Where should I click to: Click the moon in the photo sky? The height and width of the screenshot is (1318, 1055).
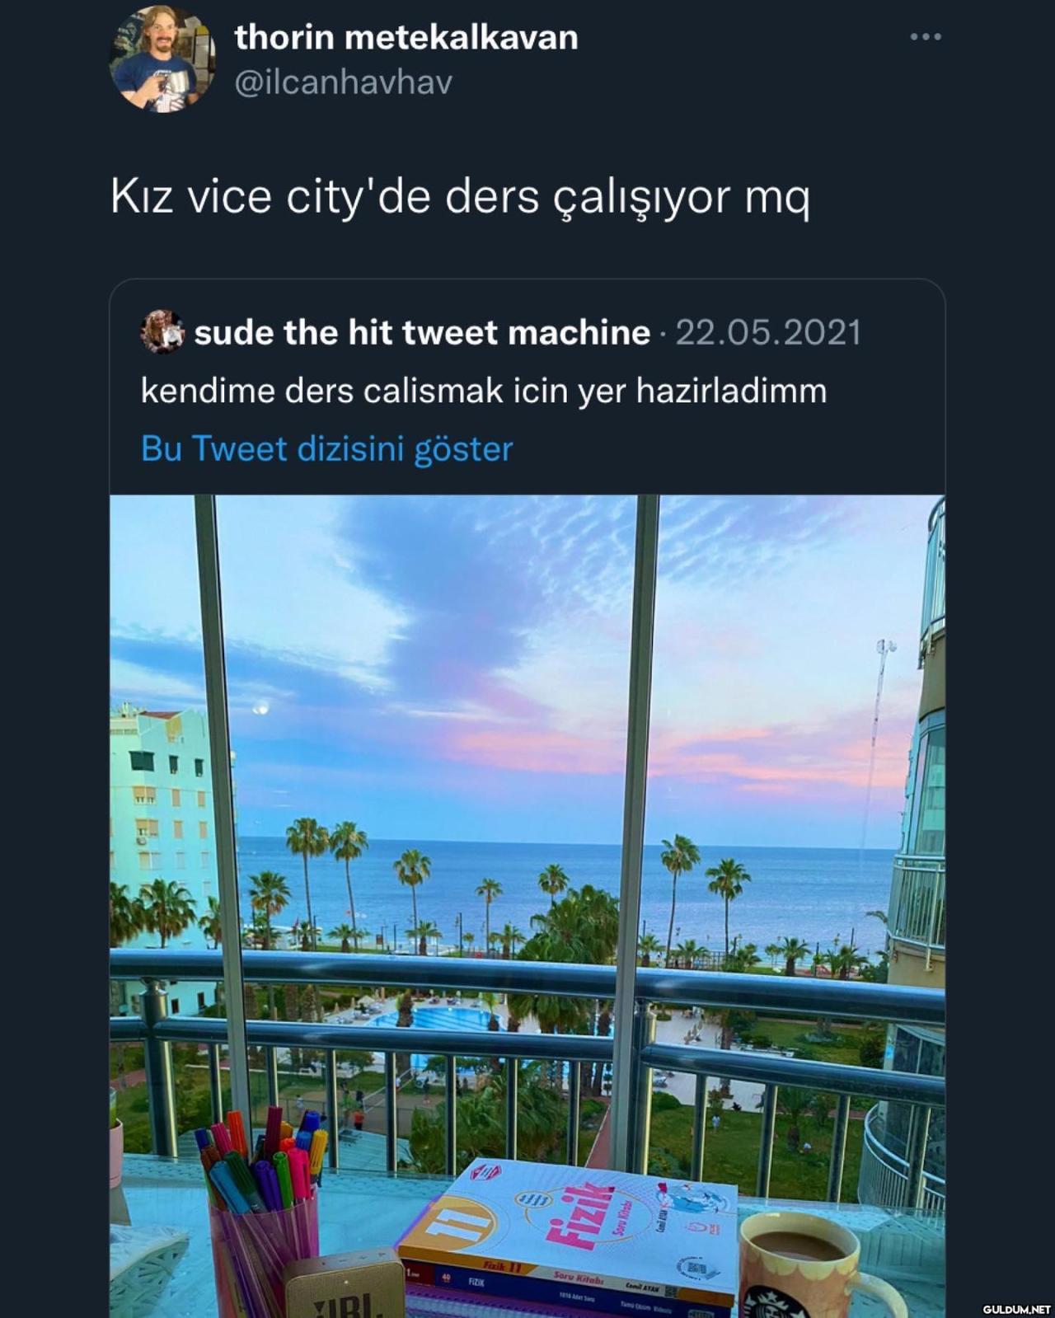(x=260, y=707)
